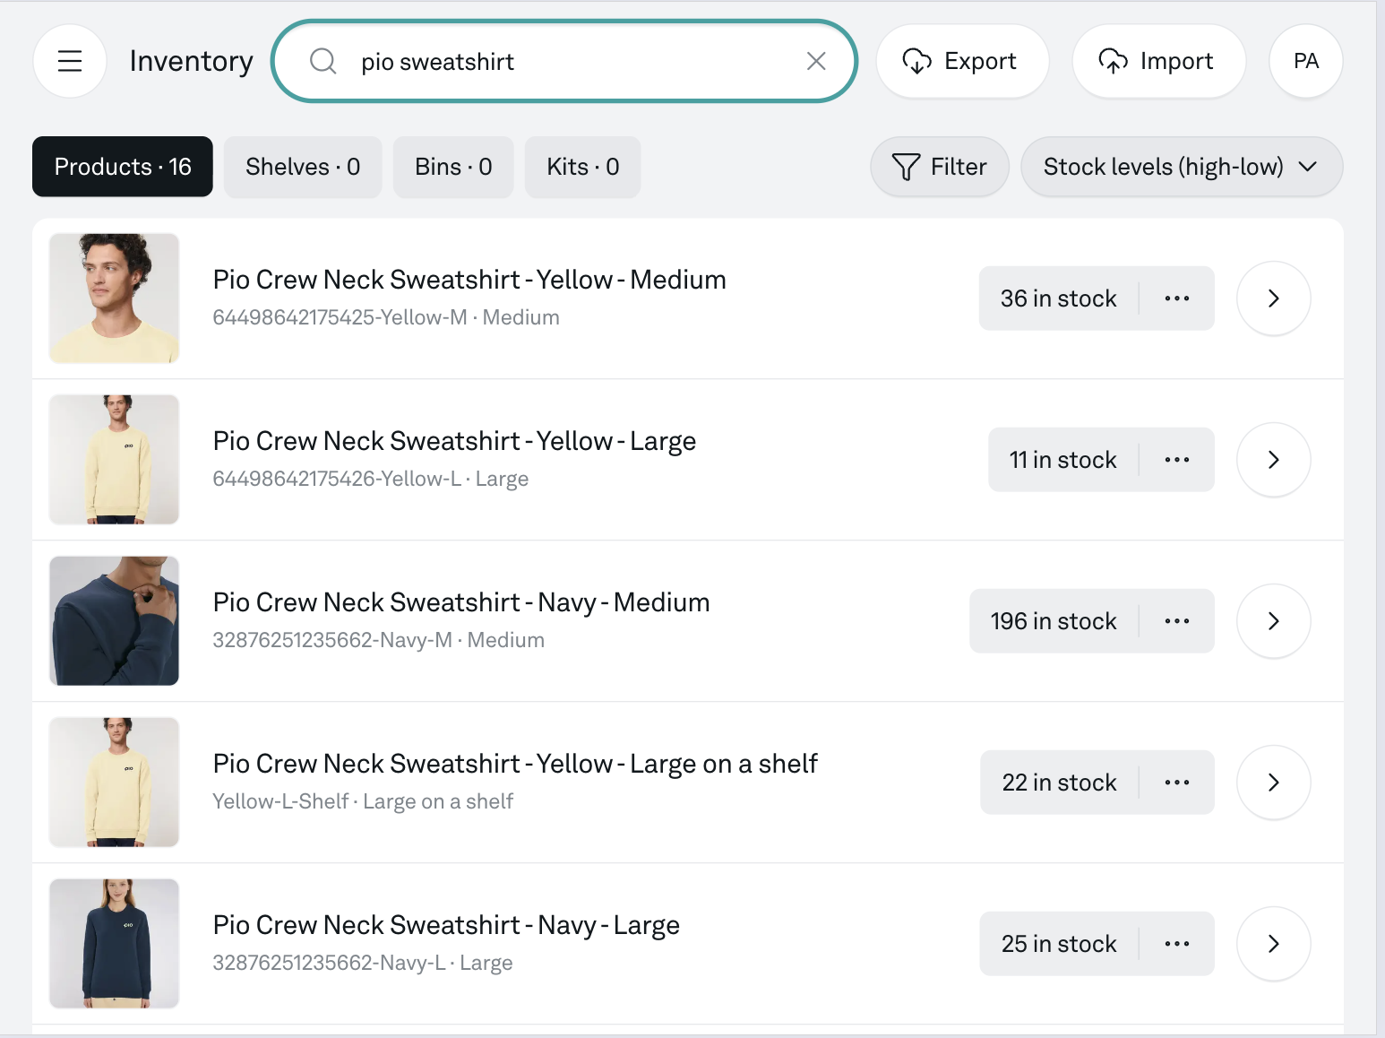Open the PA user profile avatar
Viewport: 1385px width, 1038px height.
point(1305,61)
